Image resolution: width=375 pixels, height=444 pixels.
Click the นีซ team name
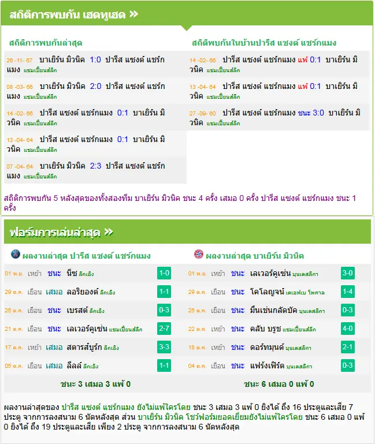pos(72,273)
